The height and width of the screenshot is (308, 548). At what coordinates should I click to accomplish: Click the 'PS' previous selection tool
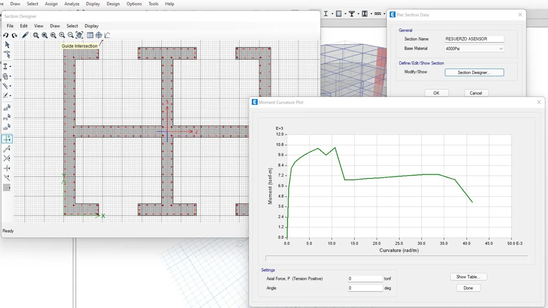point(7,118)
